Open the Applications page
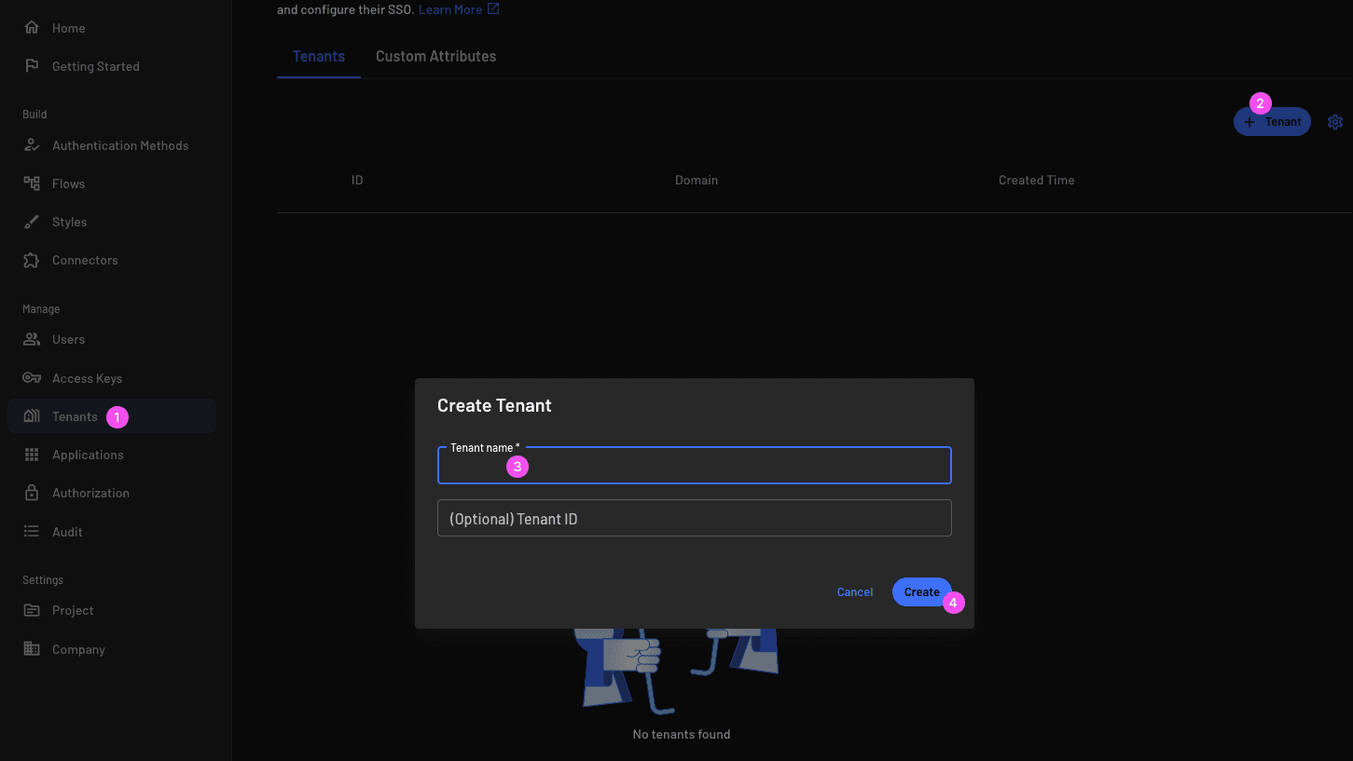The height and width of the screenshot is (761, 1353). pyautogui.click(x=87, y=454)
